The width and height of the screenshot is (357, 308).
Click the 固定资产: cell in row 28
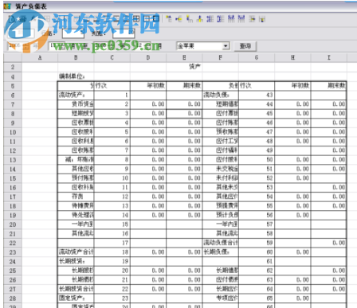pos(76,298)
